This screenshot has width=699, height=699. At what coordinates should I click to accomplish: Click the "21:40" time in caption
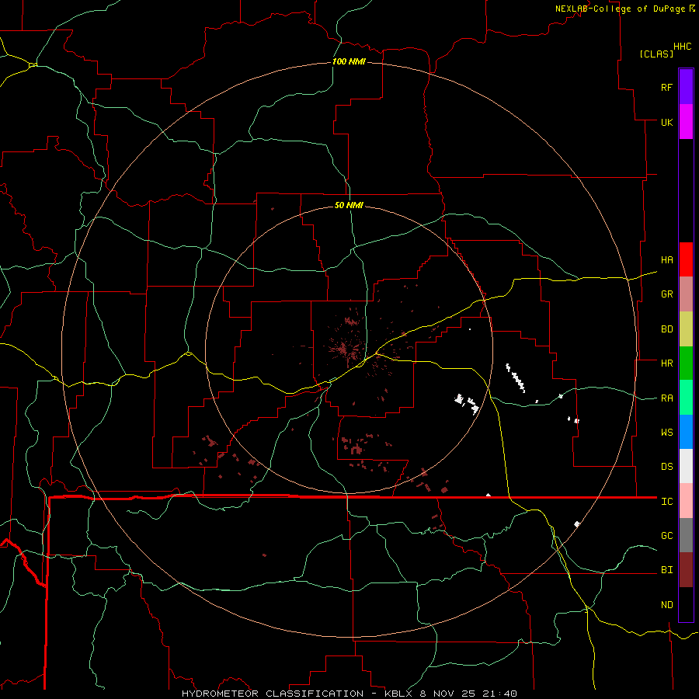click(500, 694)
